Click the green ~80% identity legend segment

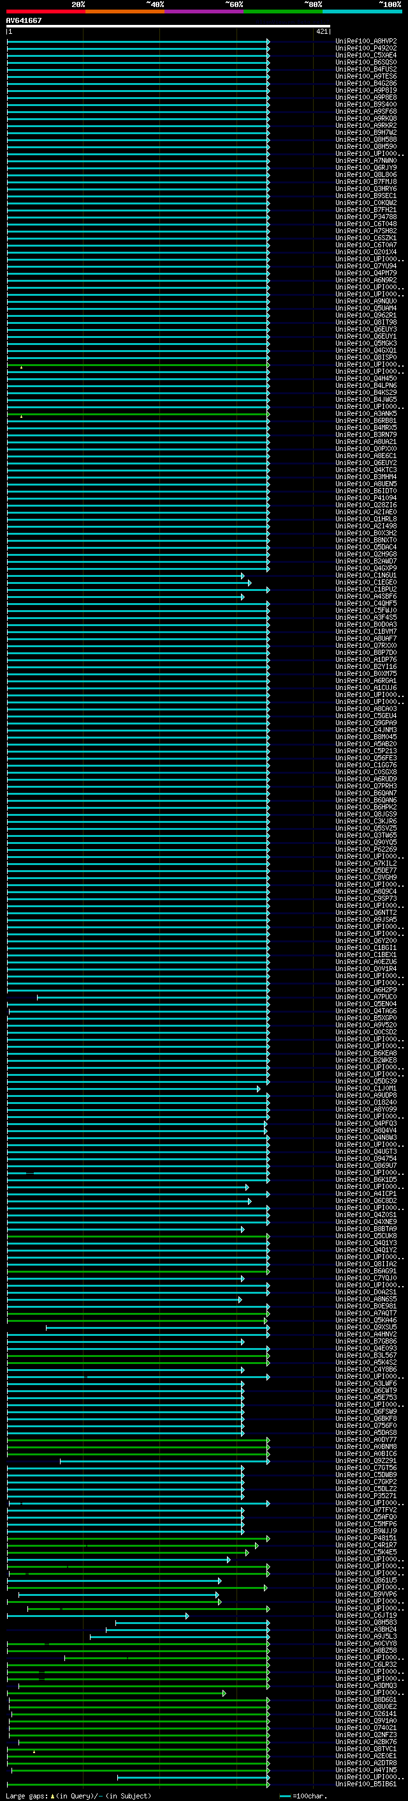283,11
